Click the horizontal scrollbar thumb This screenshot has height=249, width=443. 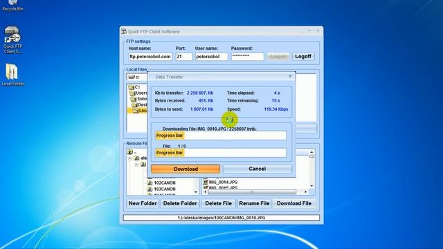(x=252, y=192)
